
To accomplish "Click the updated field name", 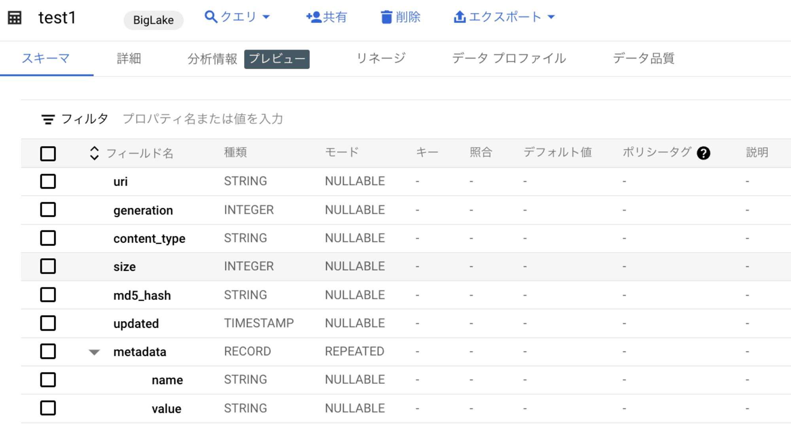I will (x=136, y=324).
